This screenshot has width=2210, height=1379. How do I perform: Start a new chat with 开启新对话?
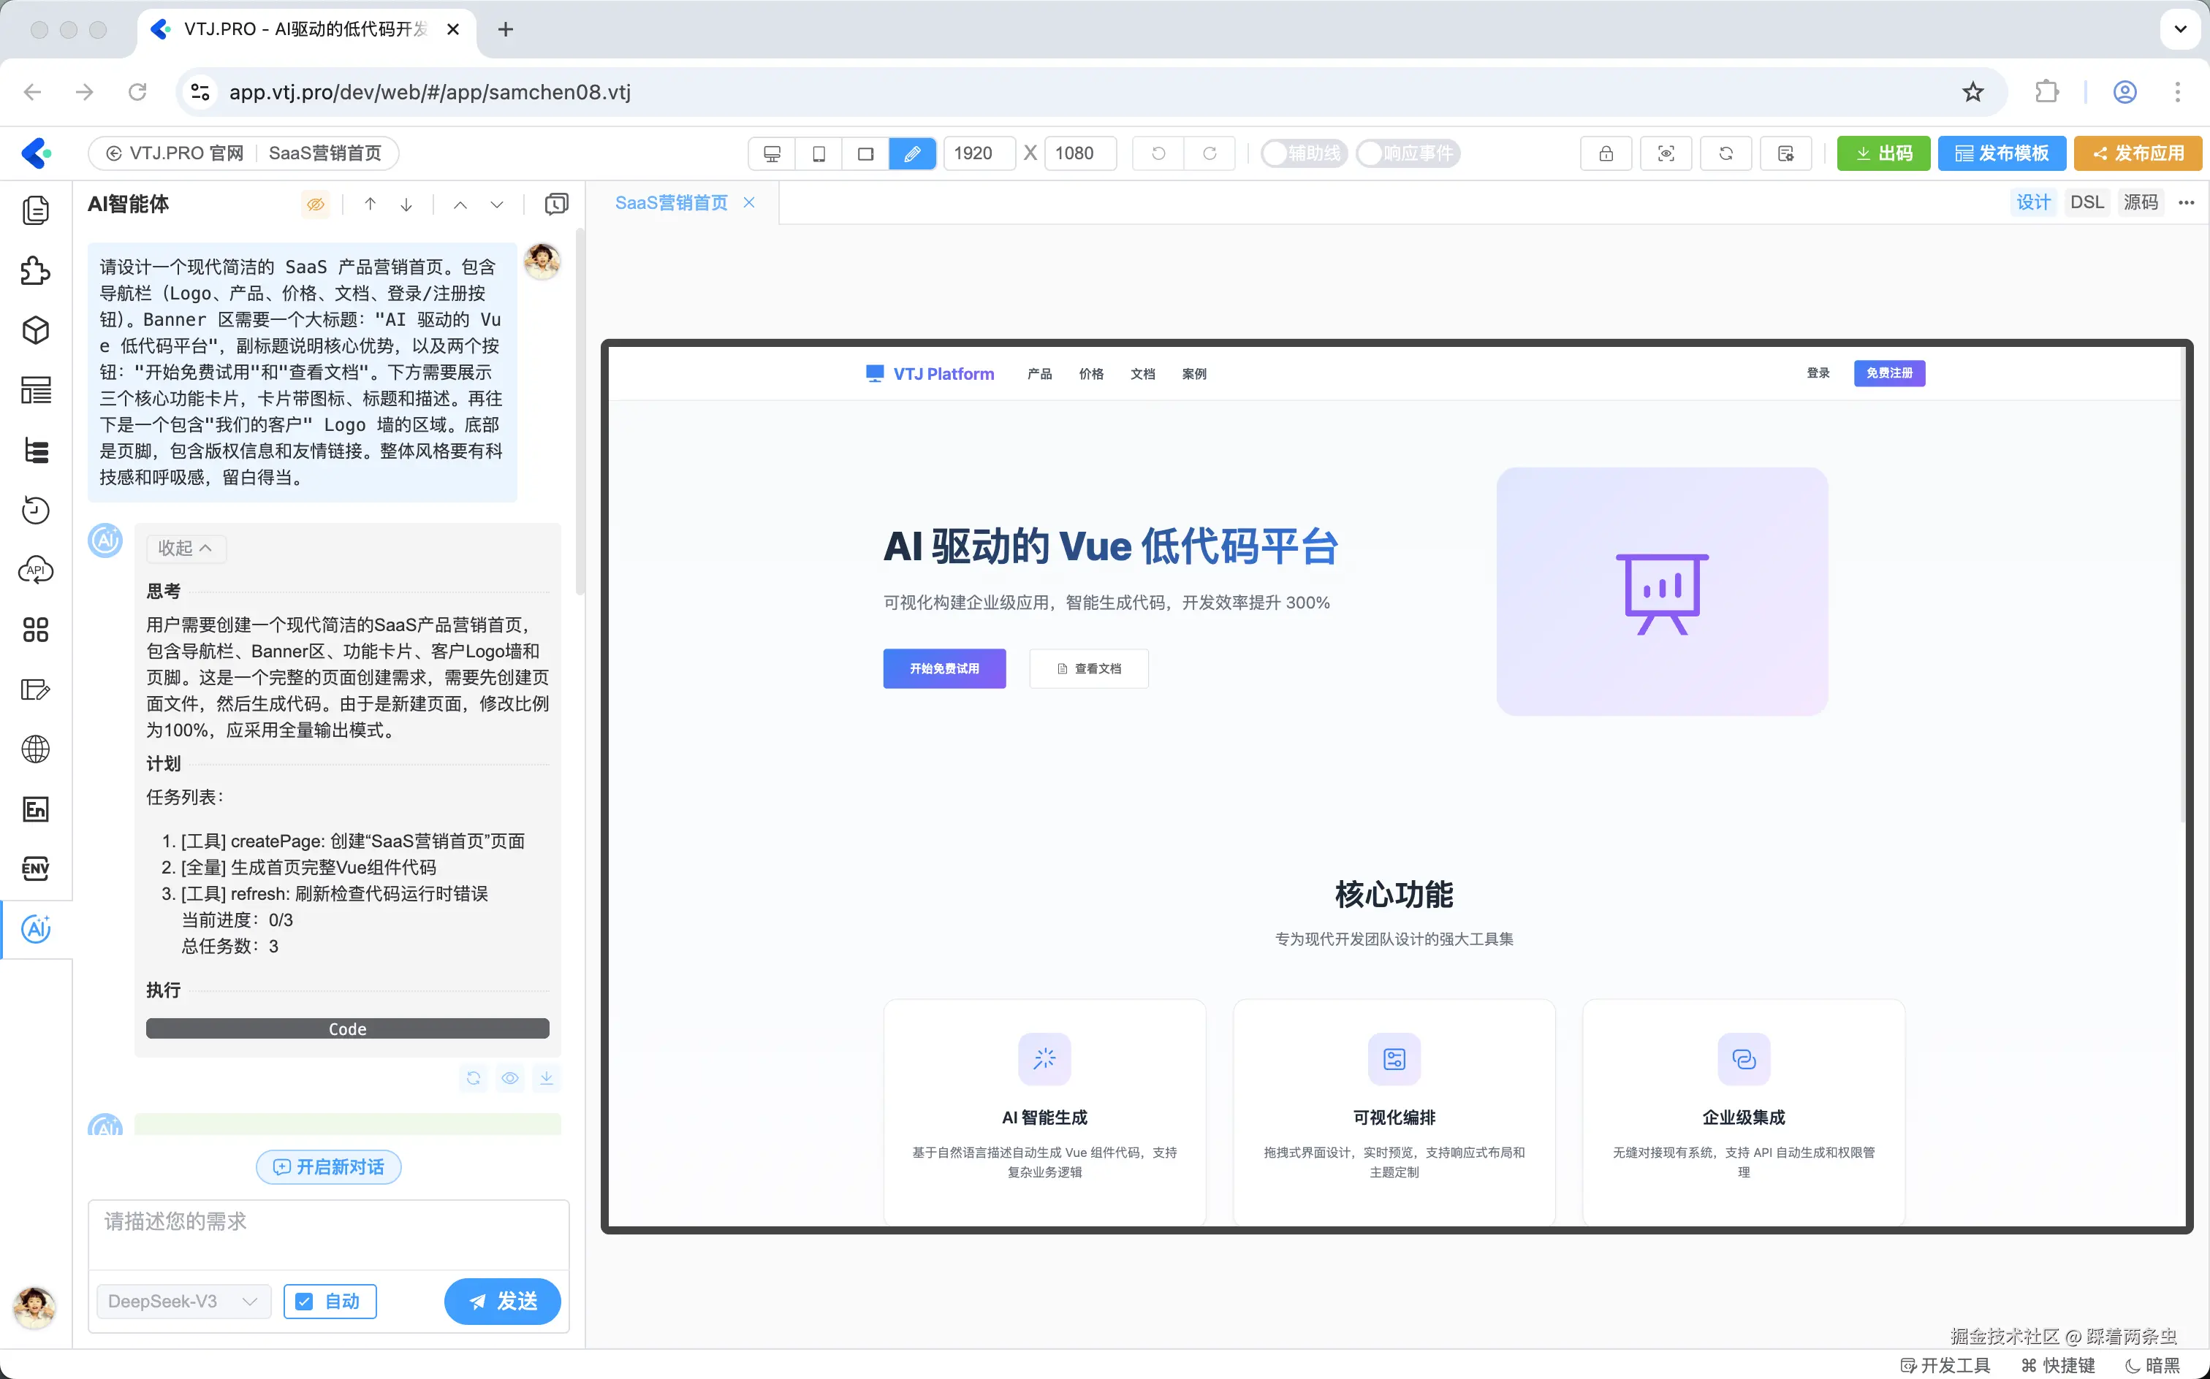pos(328,1166)
